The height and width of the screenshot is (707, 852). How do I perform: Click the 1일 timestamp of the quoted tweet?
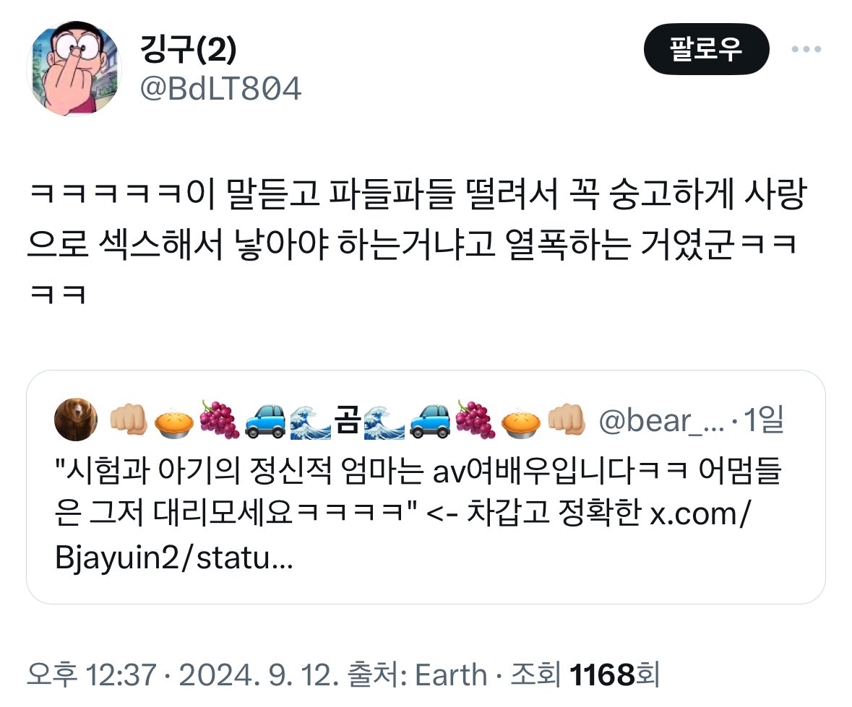tap(763, 420)
